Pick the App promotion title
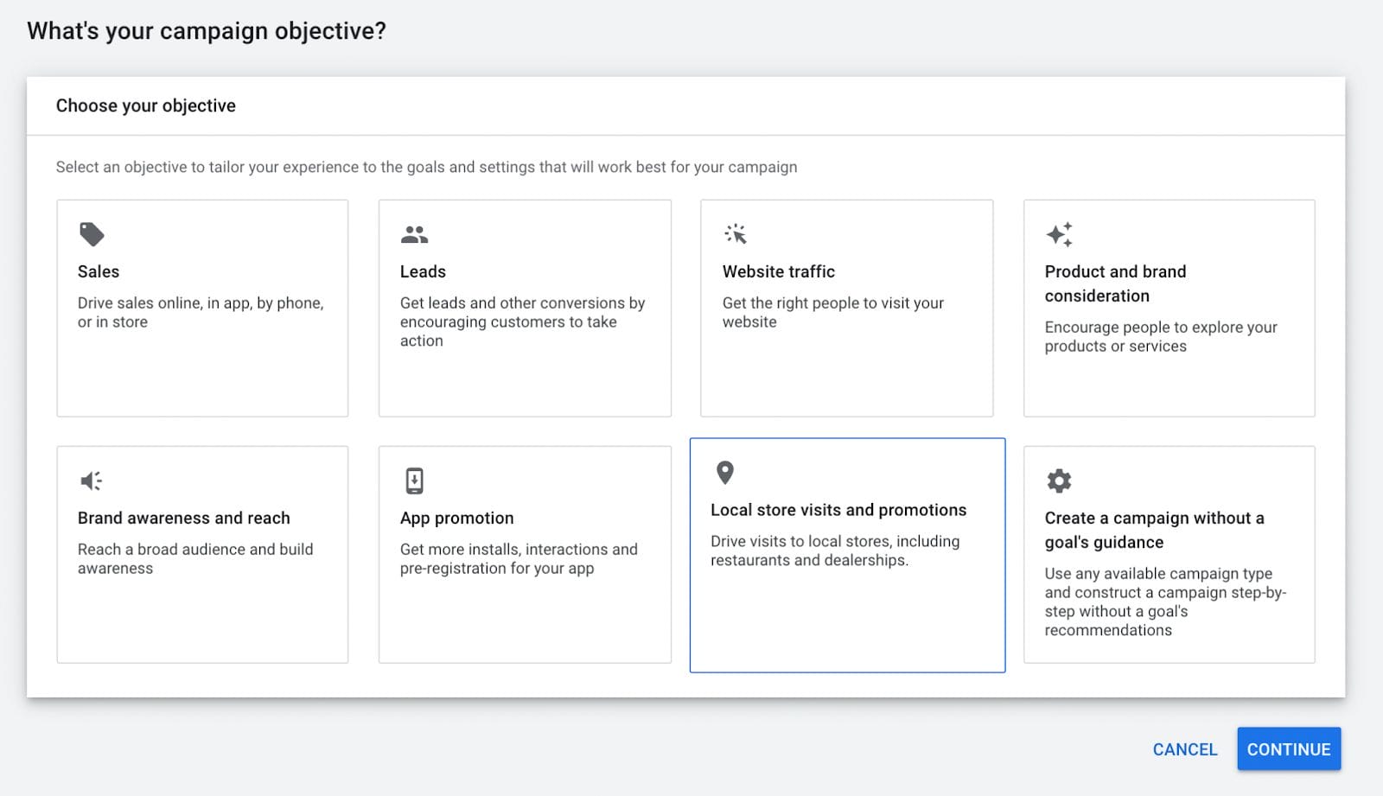 pyautogui.click(x=457, y=518)
